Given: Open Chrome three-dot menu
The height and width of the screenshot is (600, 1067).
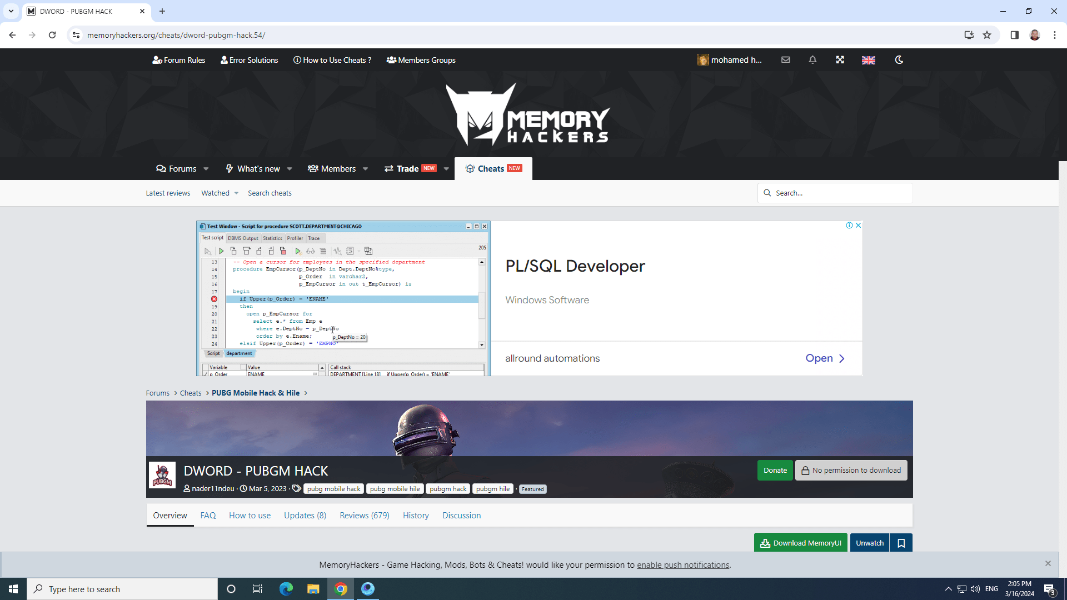Looking at the screenshot, I should coord(1054,35).
